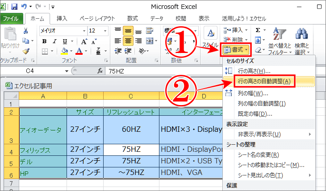Click cell containing アイオーデータ
The image size is (326, 191).
point(43,130)
